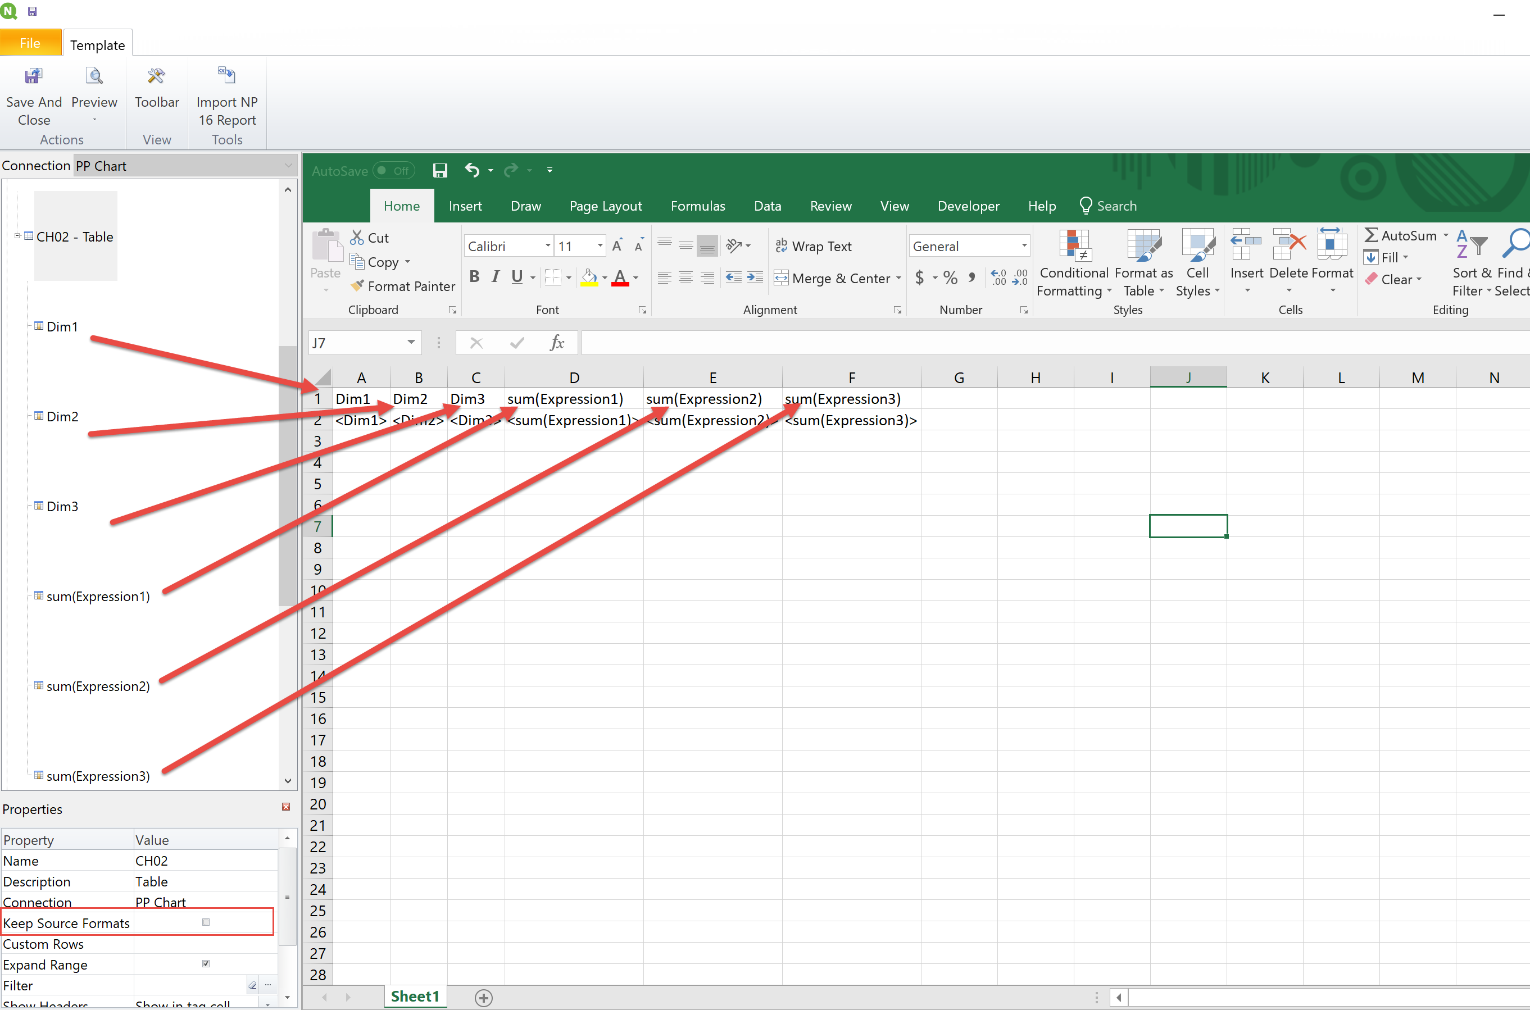Collapse the CH02 - Table tree node

pyautogui.click(x=17, y=236)
